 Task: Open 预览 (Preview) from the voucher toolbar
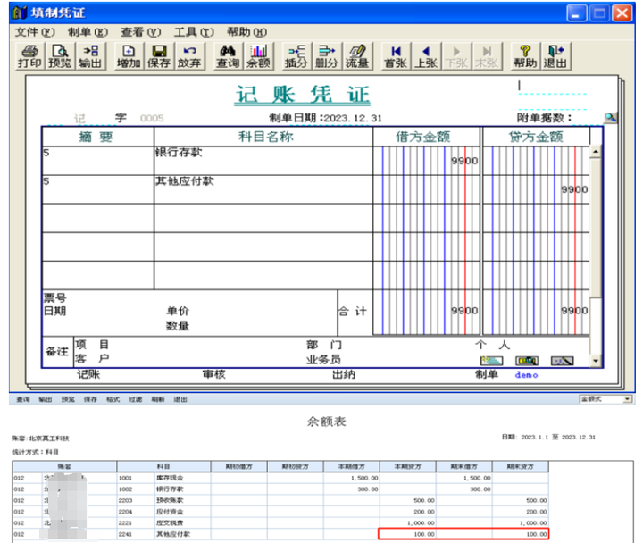tap(60, 56)
